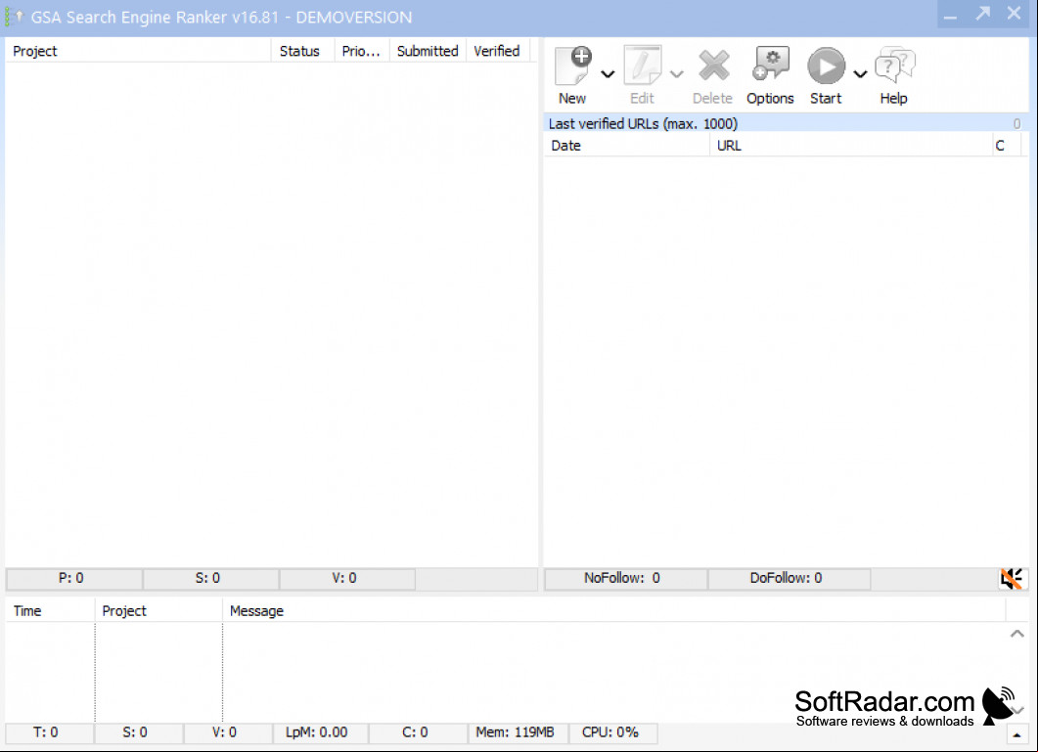
Task: Click the 'T: 0' bottom status cell
Action: point(50,732)
